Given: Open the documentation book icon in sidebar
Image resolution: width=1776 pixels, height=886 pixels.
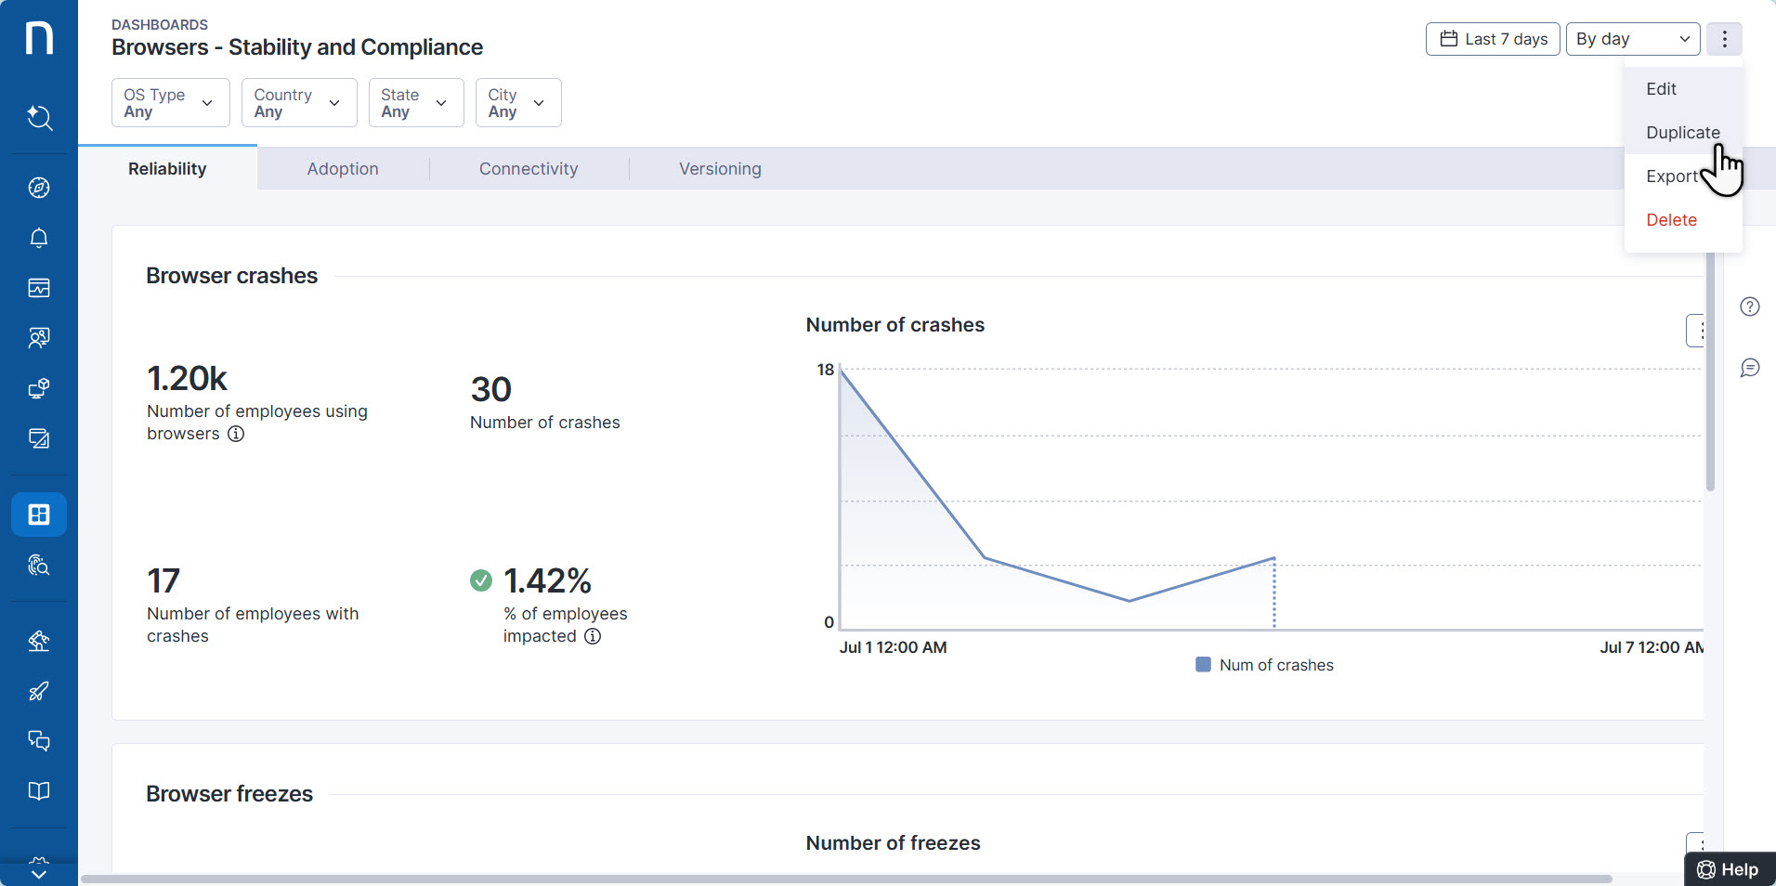Looking at the screenshot, I should pos(39,791).
